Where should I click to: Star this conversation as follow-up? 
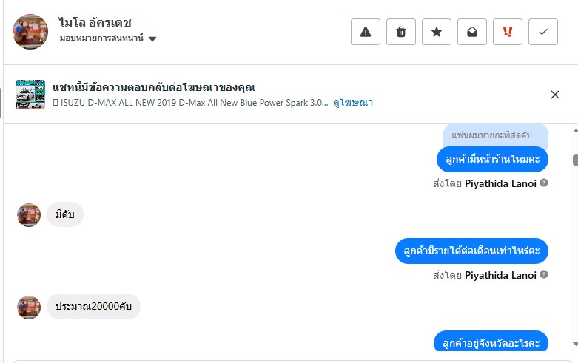437,32
